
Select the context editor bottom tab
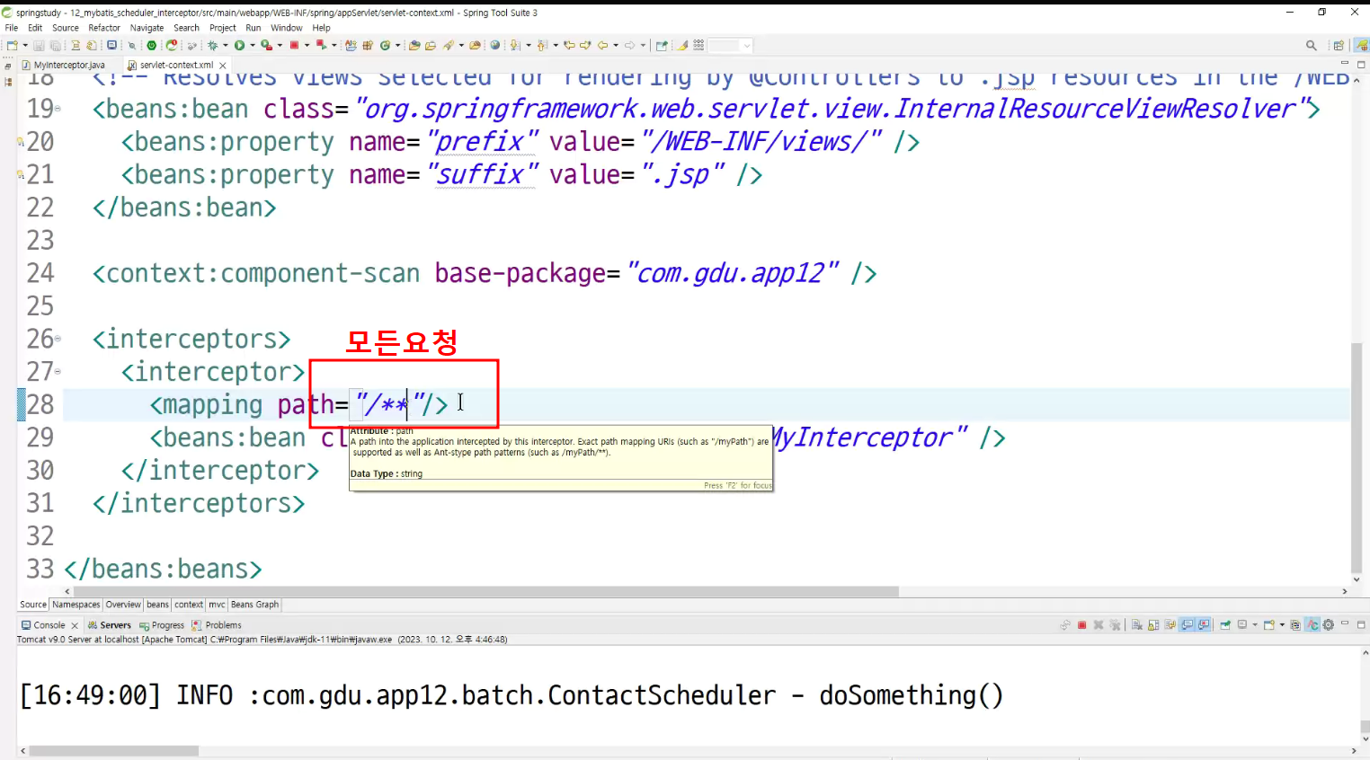(x=189, y=605)
